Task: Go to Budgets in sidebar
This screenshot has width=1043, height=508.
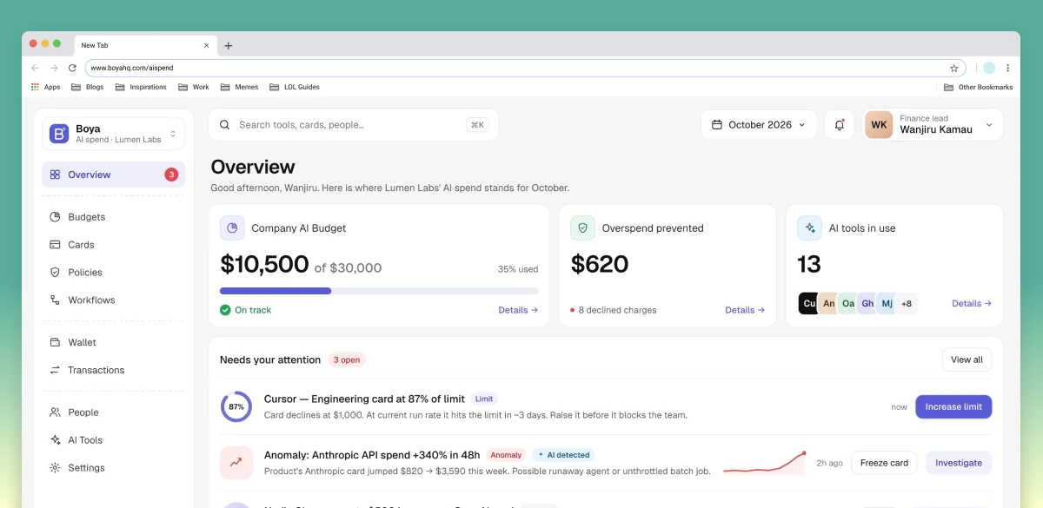Action: pyautogui.click(x=113, y=217)
